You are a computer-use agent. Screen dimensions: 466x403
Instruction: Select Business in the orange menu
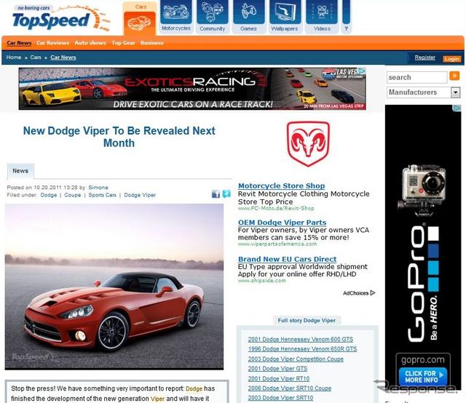click(x=152, y=43)
